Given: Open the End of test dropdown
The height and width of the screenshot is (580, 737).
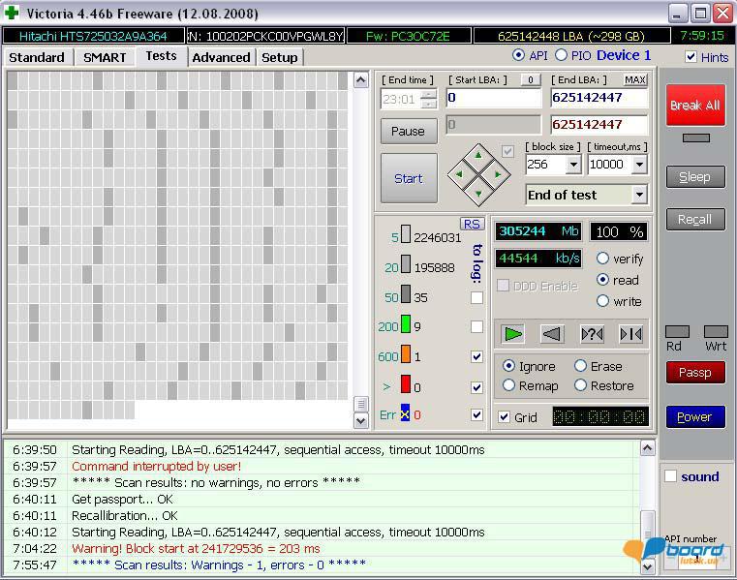Looking at the screenshot, I should [x=638, y=195].
